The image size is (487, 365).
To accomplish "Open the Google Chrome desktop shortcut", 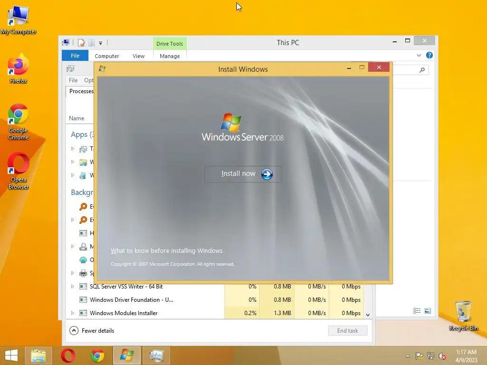I will pyautogui.click(x=19, y=122).
